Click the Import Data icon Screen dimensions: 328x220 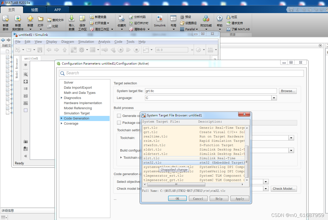[x=72, y=18]
